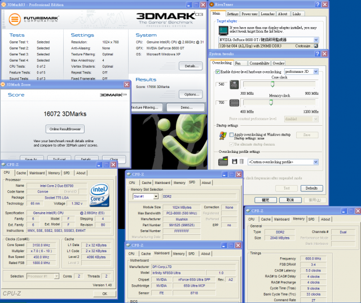Image resolution: width=361 pixels, height=303 pixels.
Task: Click the 3DMark Score dialog title icon
Action: click(3, 85)
